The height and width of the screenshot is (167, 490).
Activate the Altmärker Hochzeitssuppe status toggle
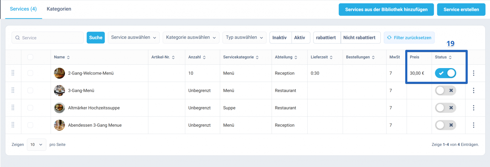point(445,108)
